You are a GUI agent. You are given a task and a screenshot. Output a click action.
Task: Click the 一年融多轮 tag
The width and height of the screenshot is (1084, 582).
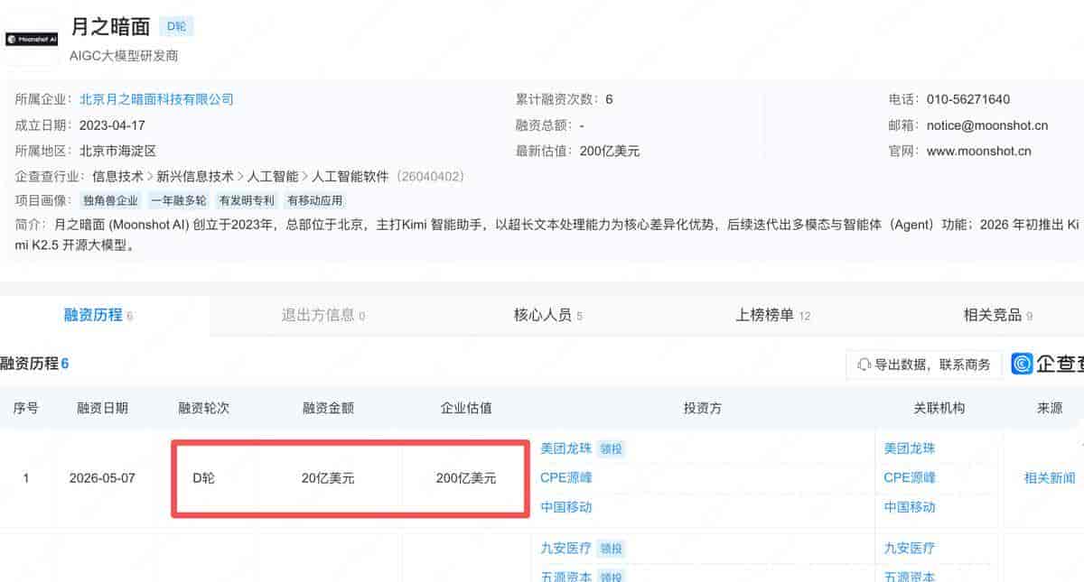coord(179,200)
